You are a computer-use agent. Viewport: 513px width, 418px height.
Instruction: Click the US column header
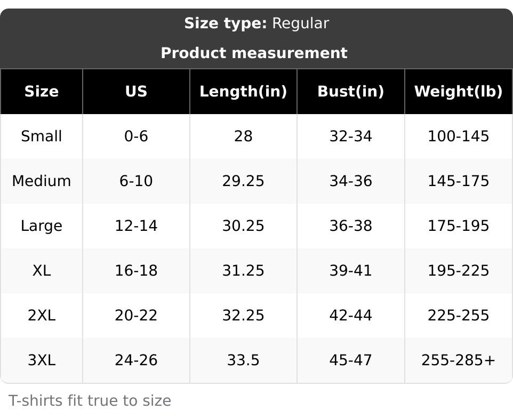pyautogui.click(x=136, y=92)
